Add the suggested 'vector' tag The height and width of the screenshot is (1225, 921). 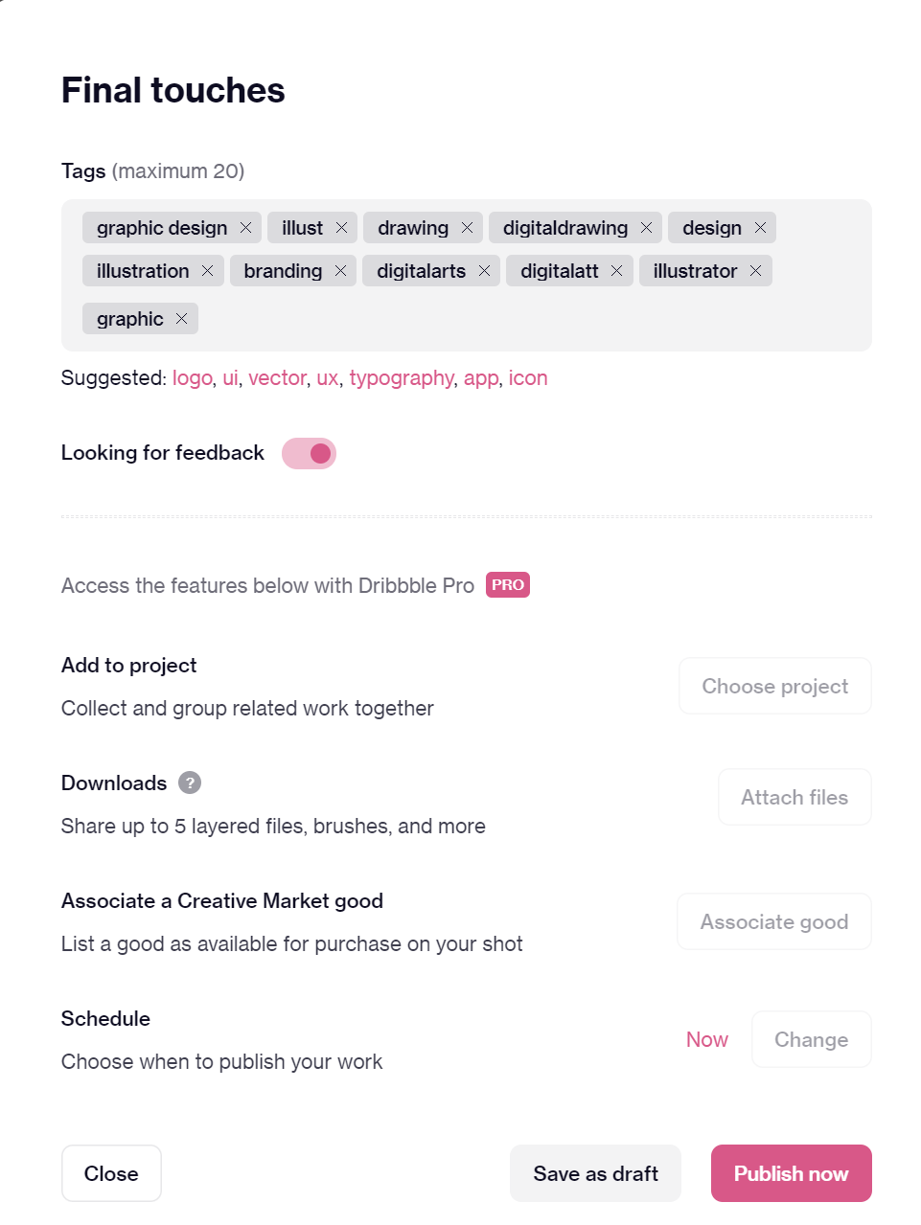277,378
